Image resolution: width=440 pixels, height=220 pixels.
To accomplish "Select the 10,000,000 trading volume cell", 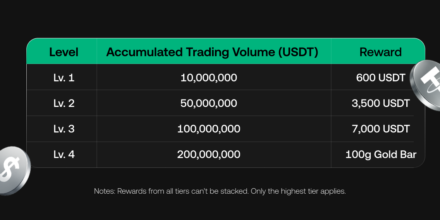I will pyautogui.click(x=209, y=77).
